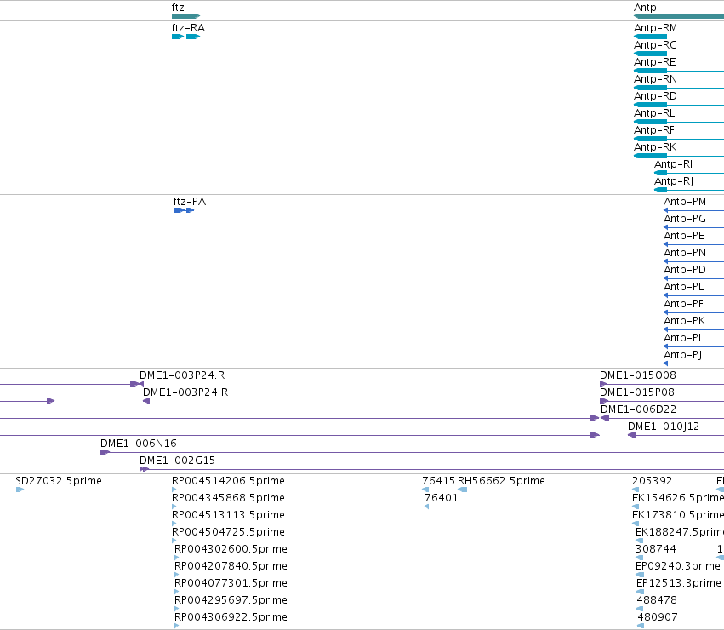Screen dimensions: 724x630
Task: Click the blue ftz-PA CDS arrow glyph
Action: pos(184,210)
